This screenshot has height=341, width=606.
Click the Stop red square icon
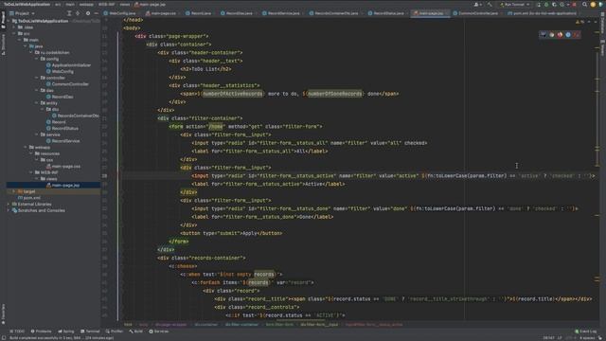click(x=575, y=4)
